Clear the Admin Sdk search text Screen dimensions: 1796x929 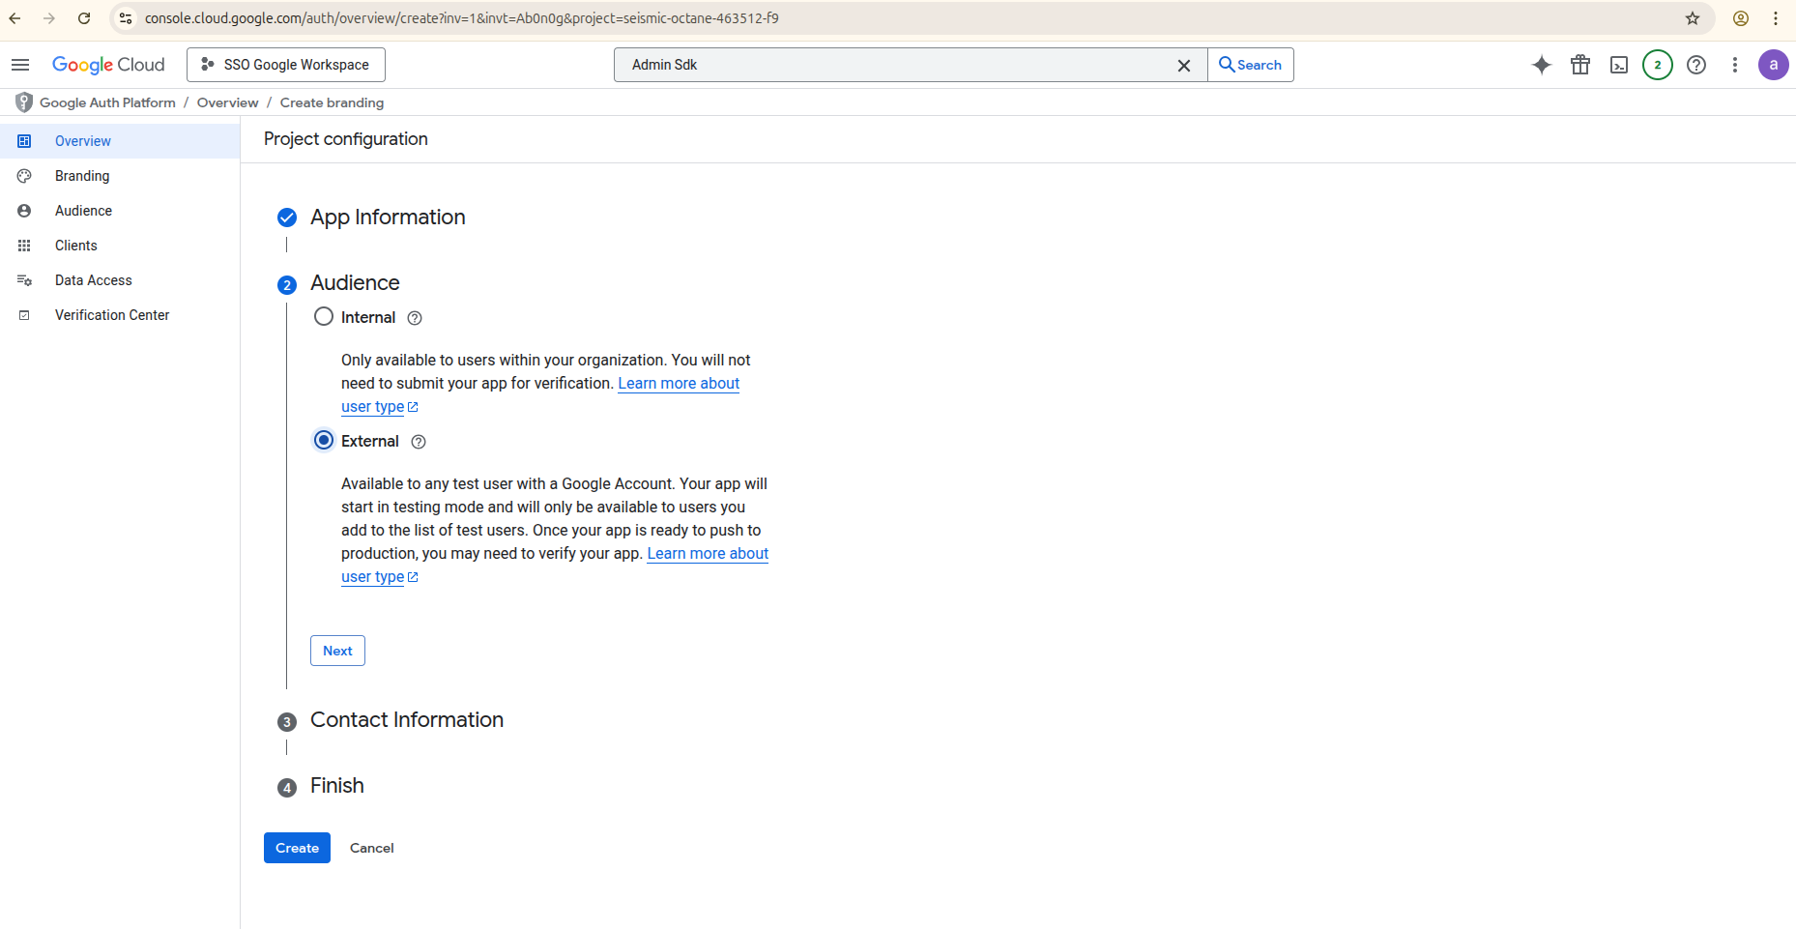click(1183, 65)
